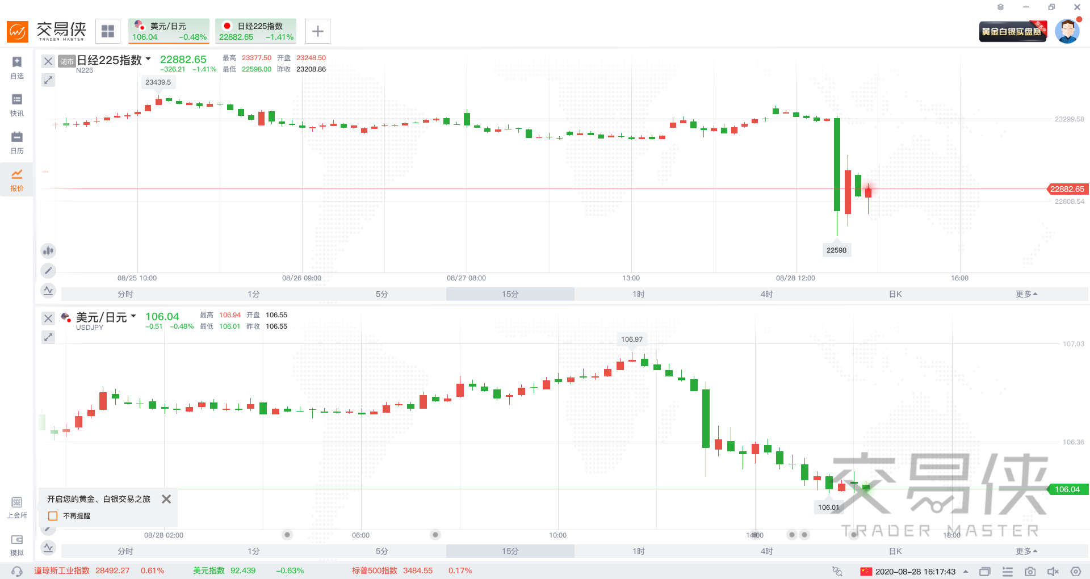Open the China flag timezone selector

point(866,571)
